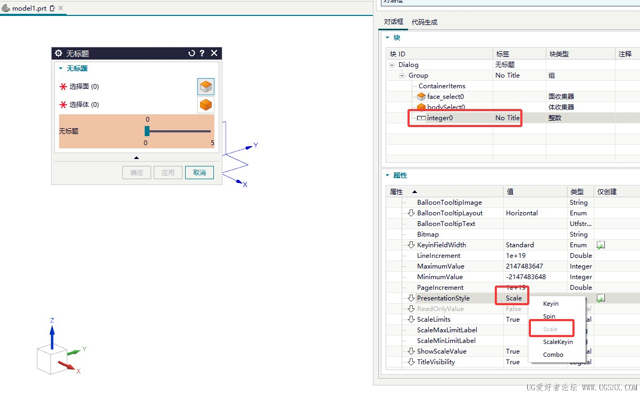
Task: Choose ScaleKeyin from the dropdown list
Action: 558,342
